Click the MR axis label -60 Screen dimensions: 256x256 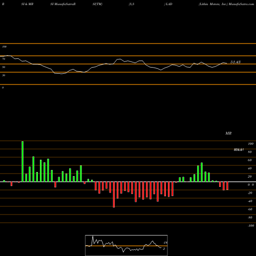250,209
